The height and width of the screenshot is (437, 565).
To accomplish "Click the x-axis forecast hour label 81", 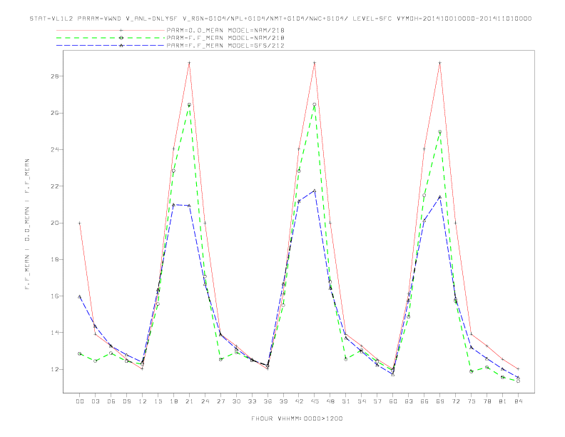I will (503, 401).
